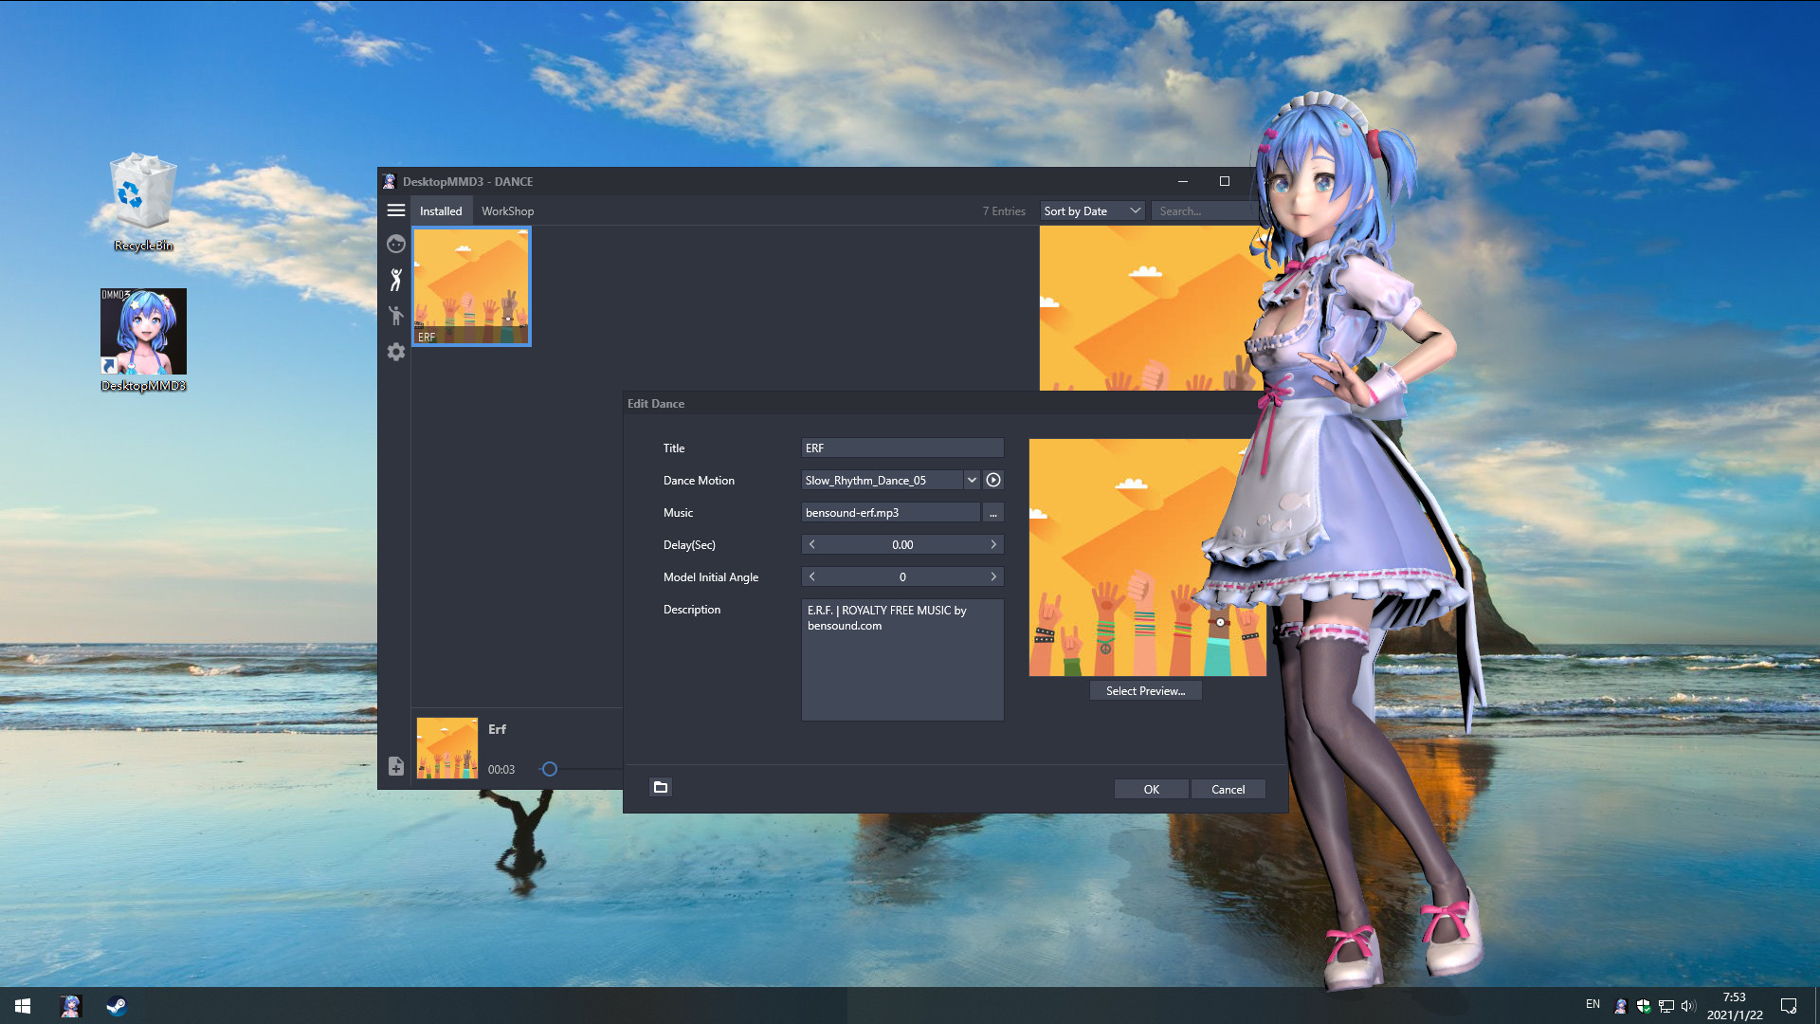Browse for a music file with the ellipsis button
The height and width of the screenshot is (1024, 1820).
[x=992, y=512]
